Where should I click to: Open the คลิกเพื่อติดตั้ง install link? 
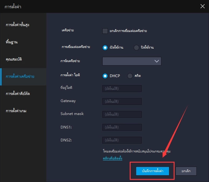click(112, 159)
